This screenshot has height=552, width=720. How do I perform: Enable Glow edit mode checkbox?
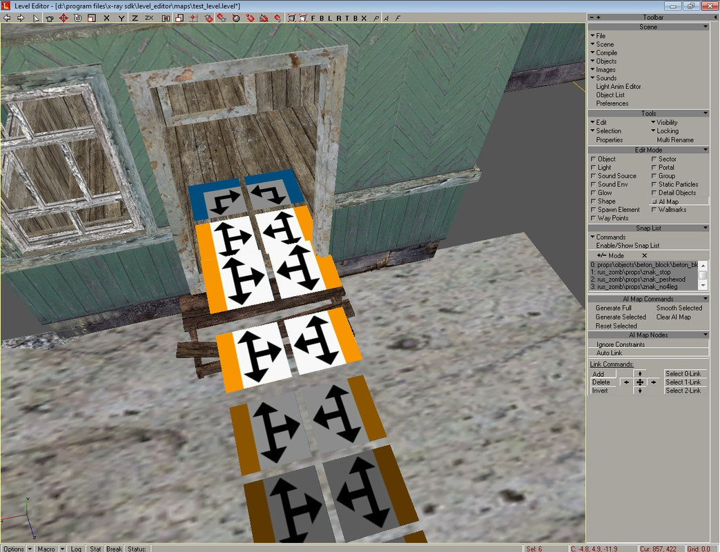[x=593, y=193]
